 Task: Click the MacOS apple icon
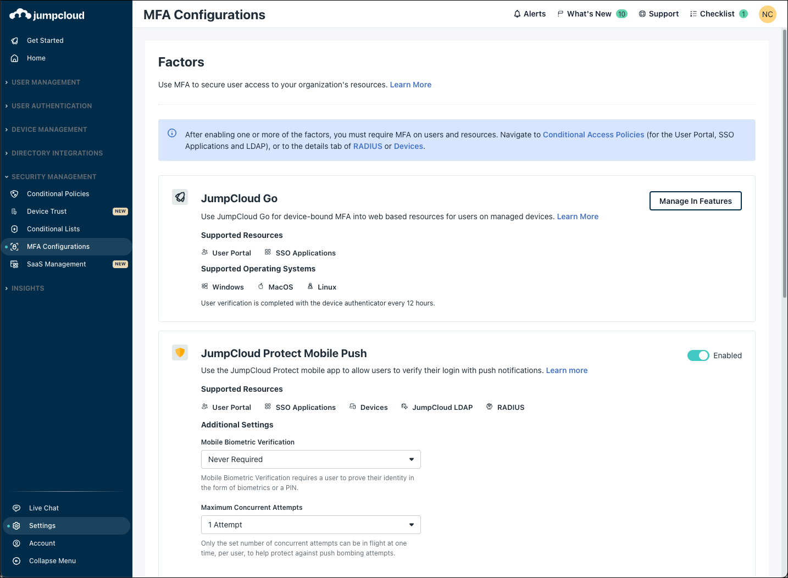coord(261,286)
